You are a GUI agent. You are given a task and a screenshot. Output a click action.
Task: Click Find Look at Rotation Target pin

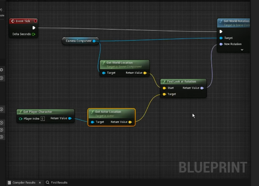(164, 94)
